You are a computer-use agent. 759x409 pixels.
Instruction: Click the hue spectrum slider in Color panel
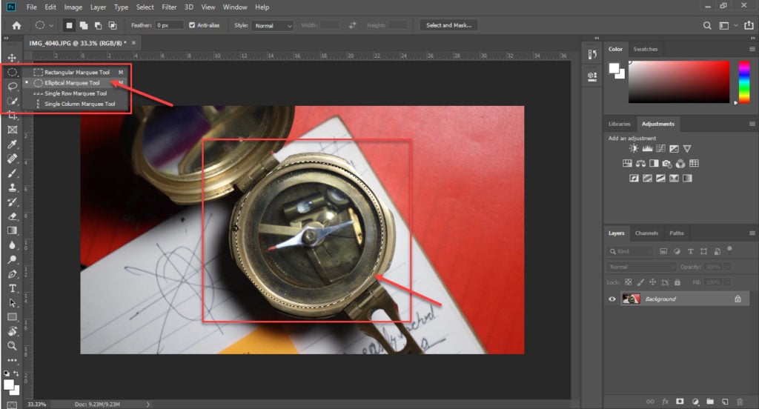coord(744,82)
